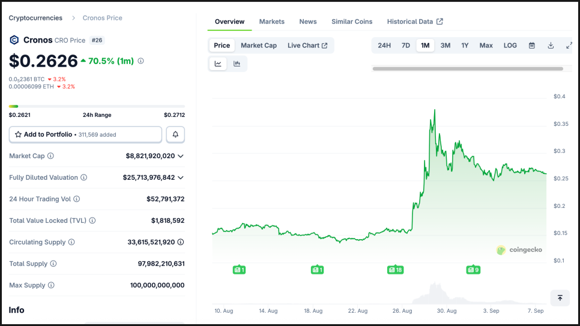Click the Max Supply info icon
This screenshot has height=326, width=580.
click(x=51, y=285)
